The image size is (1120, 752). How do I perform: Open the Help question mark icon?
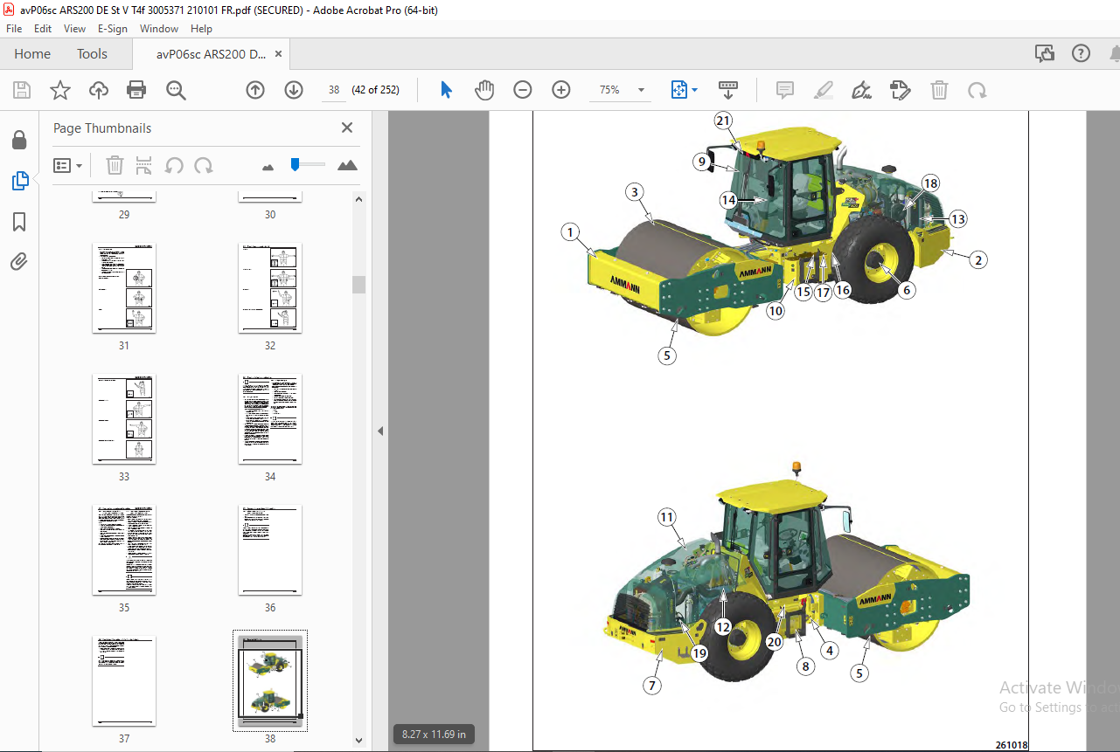pos(1082,54)
